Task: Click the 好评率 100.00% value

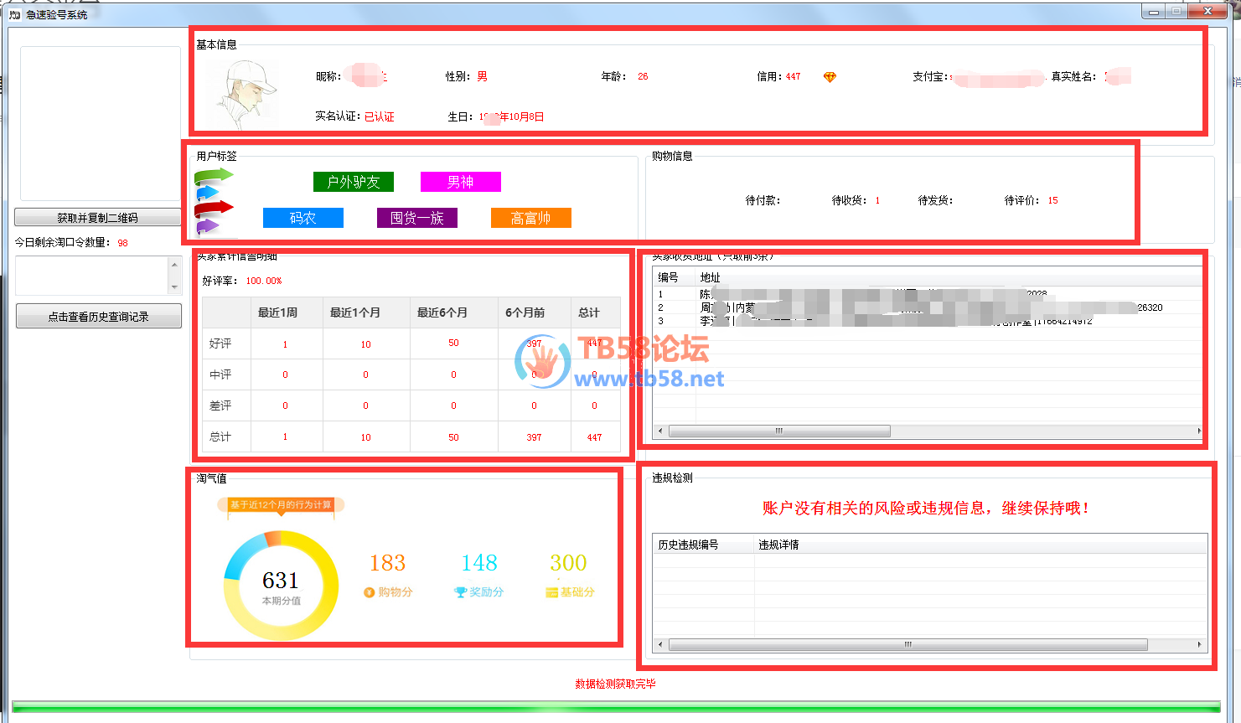Action: (x=264, y=281)
